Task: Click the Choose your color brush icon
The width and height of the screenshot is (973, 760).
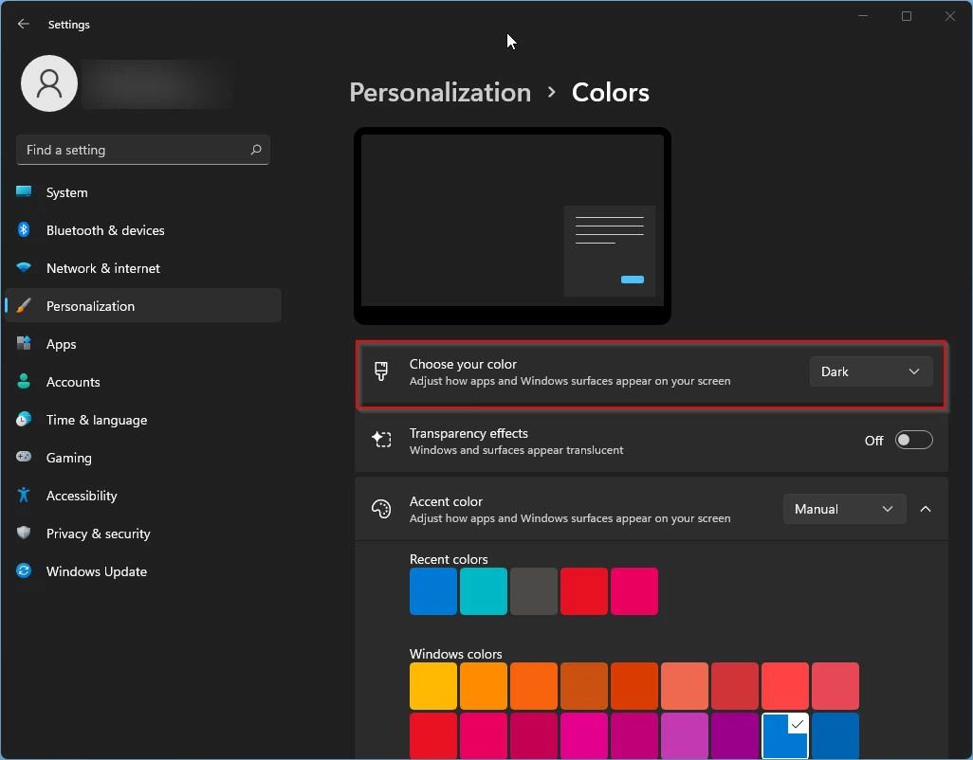Action: pos(381,371)
